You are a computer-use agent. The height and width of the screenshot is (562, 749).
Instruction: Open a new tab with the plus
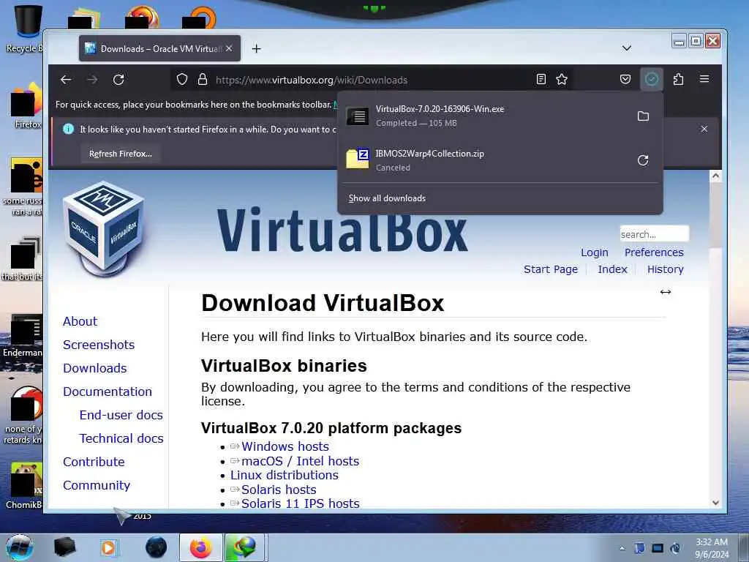257,49
